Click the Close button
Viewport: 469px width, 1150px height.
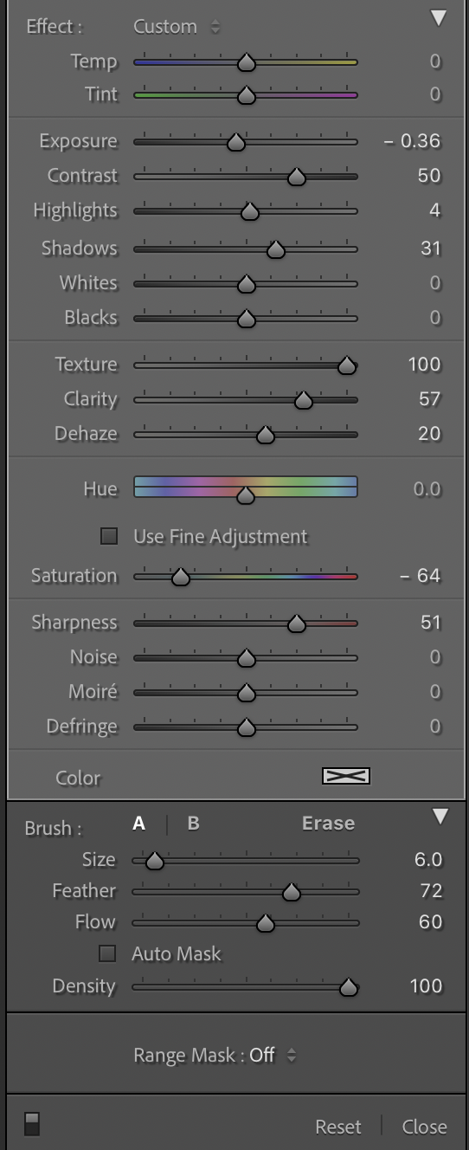coord(424,1127)
